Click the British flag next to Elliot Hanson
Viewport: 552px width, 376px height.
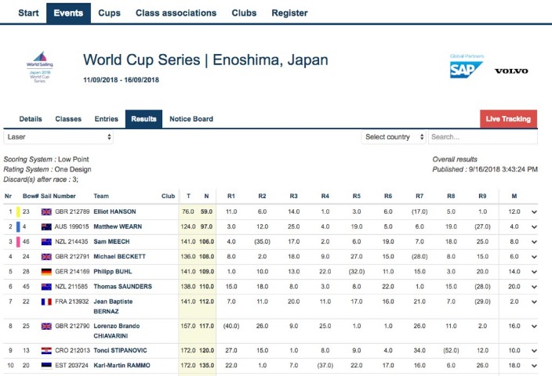click(x=45, y=211)
